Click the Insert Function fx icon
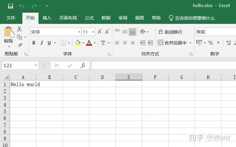 pos(83,65)
